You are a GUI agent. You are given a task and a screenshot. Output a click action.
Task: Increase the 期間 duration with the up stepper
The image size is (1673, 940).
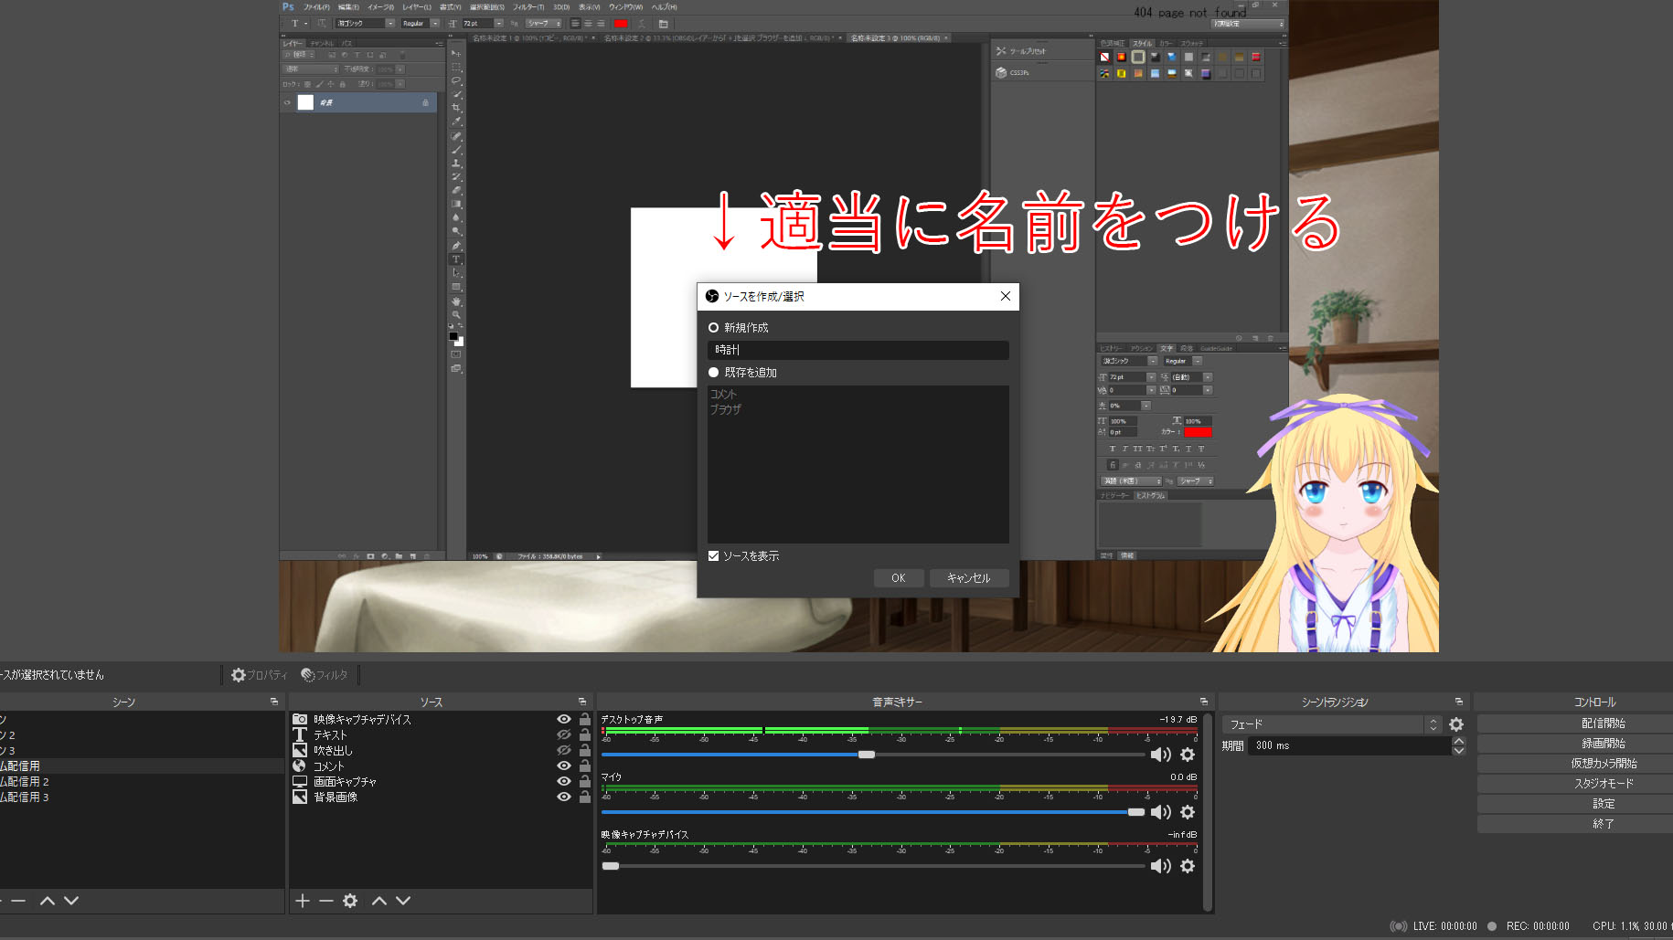click(x=1459, y=741)
